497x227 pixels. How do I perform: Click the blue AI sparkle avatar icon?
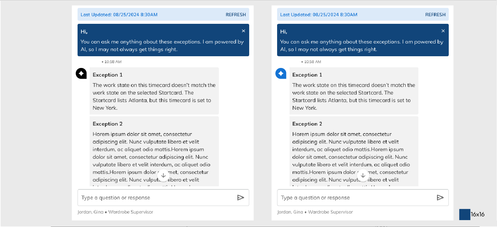(x=281, y=73)
